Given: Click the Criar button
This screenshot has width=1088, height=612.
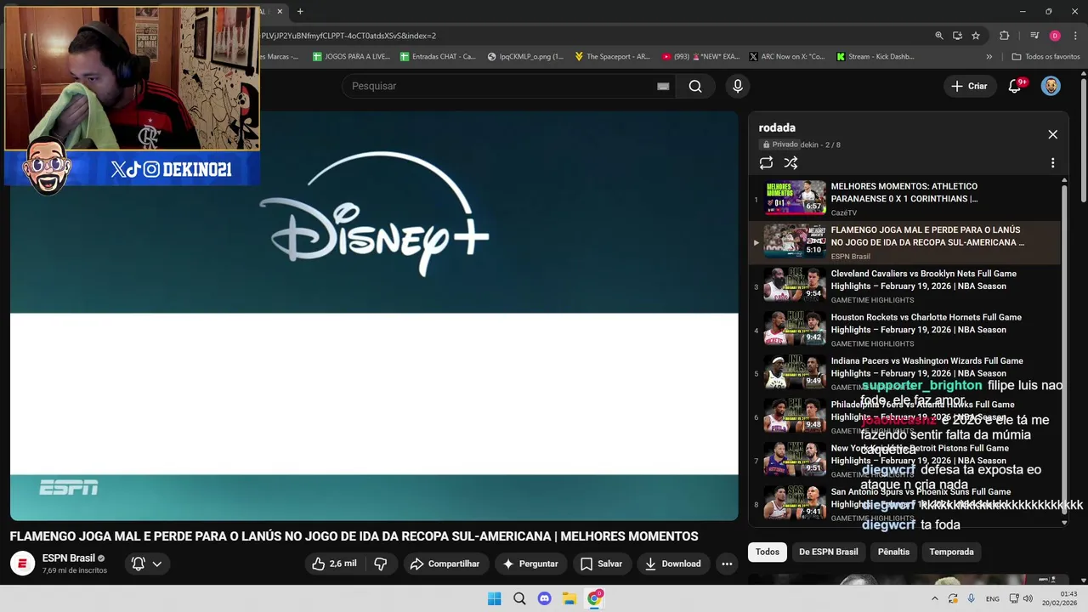Looking at the screenshot, I should [969, 86].
